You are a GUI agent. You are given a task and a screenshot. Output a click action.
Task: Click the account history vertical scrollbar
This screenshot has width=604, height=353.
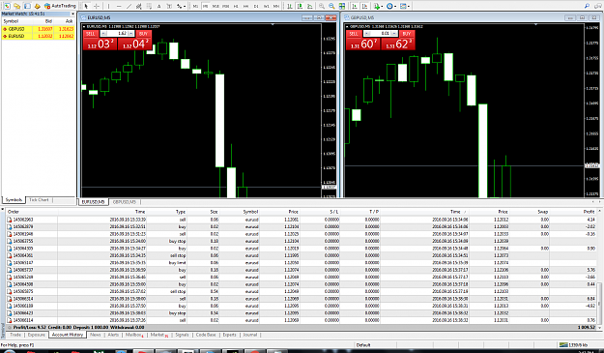coord(599,305)
